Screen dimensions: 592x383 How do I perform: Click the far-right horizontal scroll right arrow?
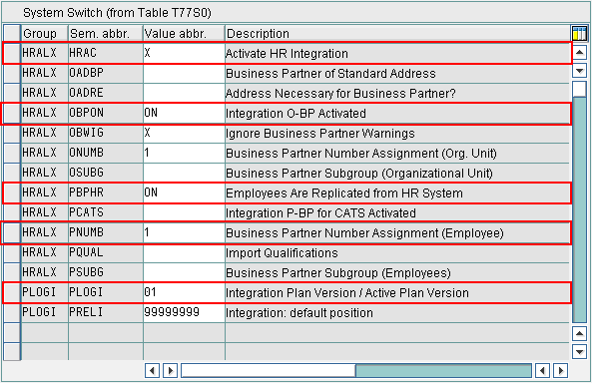click(561, 371)
